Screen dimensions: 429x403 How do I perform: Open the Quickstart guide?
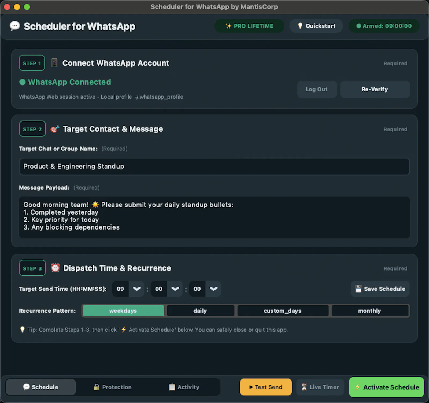tap(316, 26)
